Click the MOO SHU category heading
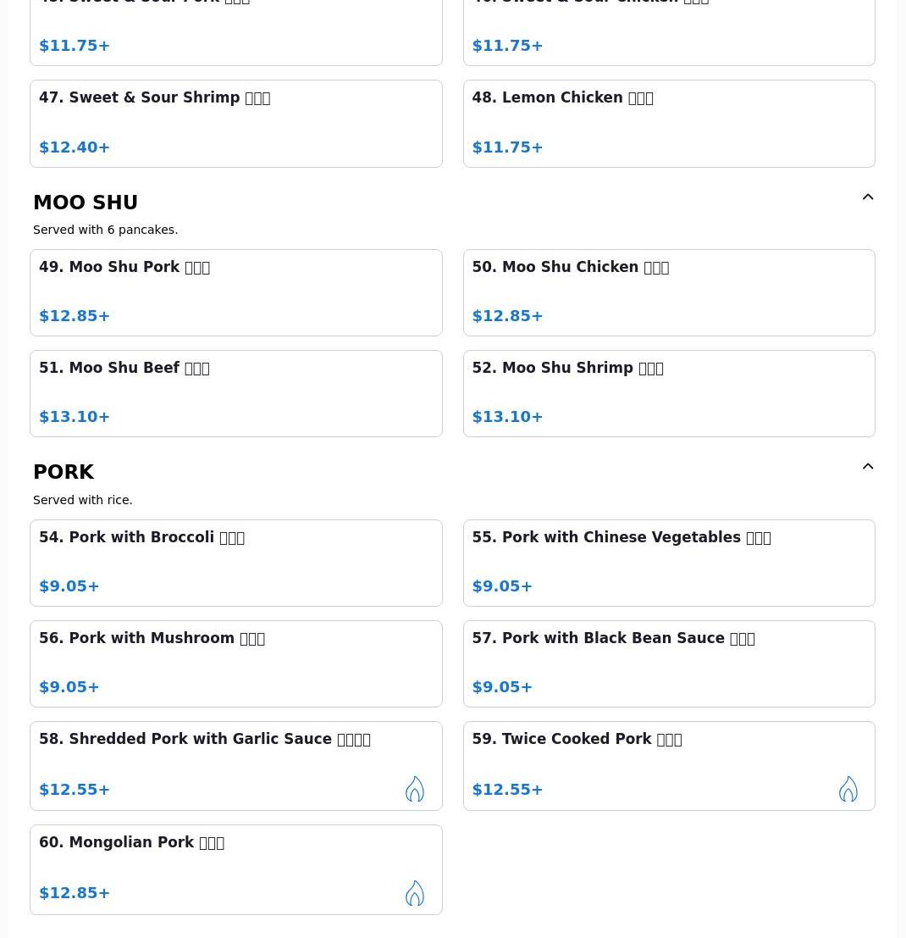 [86, 203]
